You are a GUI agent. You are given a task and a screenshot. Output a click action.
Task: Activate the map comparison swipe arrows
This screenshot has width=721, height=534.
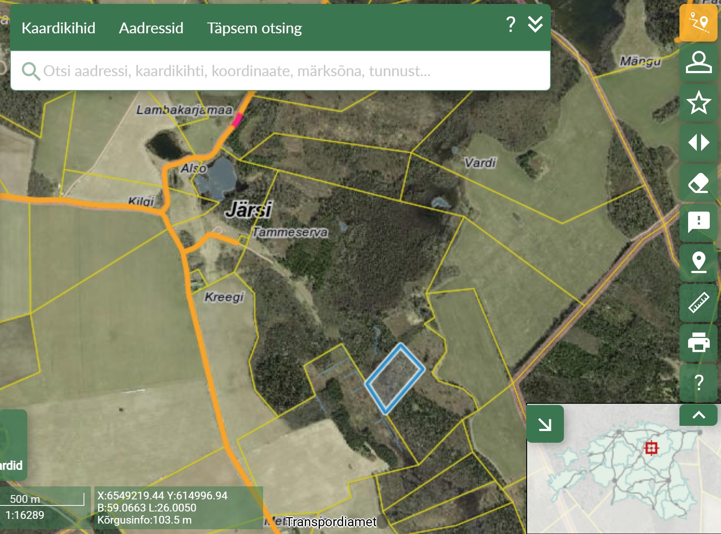(698, 142)
